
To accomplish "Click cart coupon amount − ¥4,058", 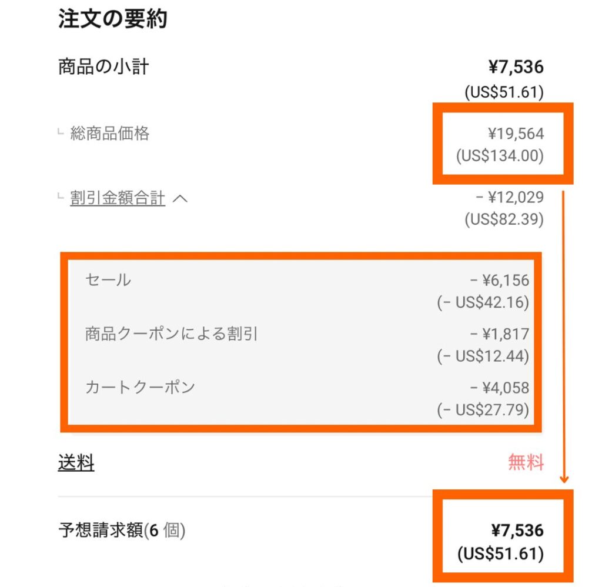I will (499, 388).
